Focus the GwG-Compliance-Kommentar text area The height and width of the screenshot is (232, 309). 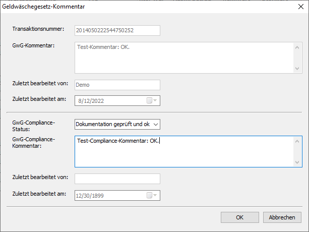pos(183,151)
